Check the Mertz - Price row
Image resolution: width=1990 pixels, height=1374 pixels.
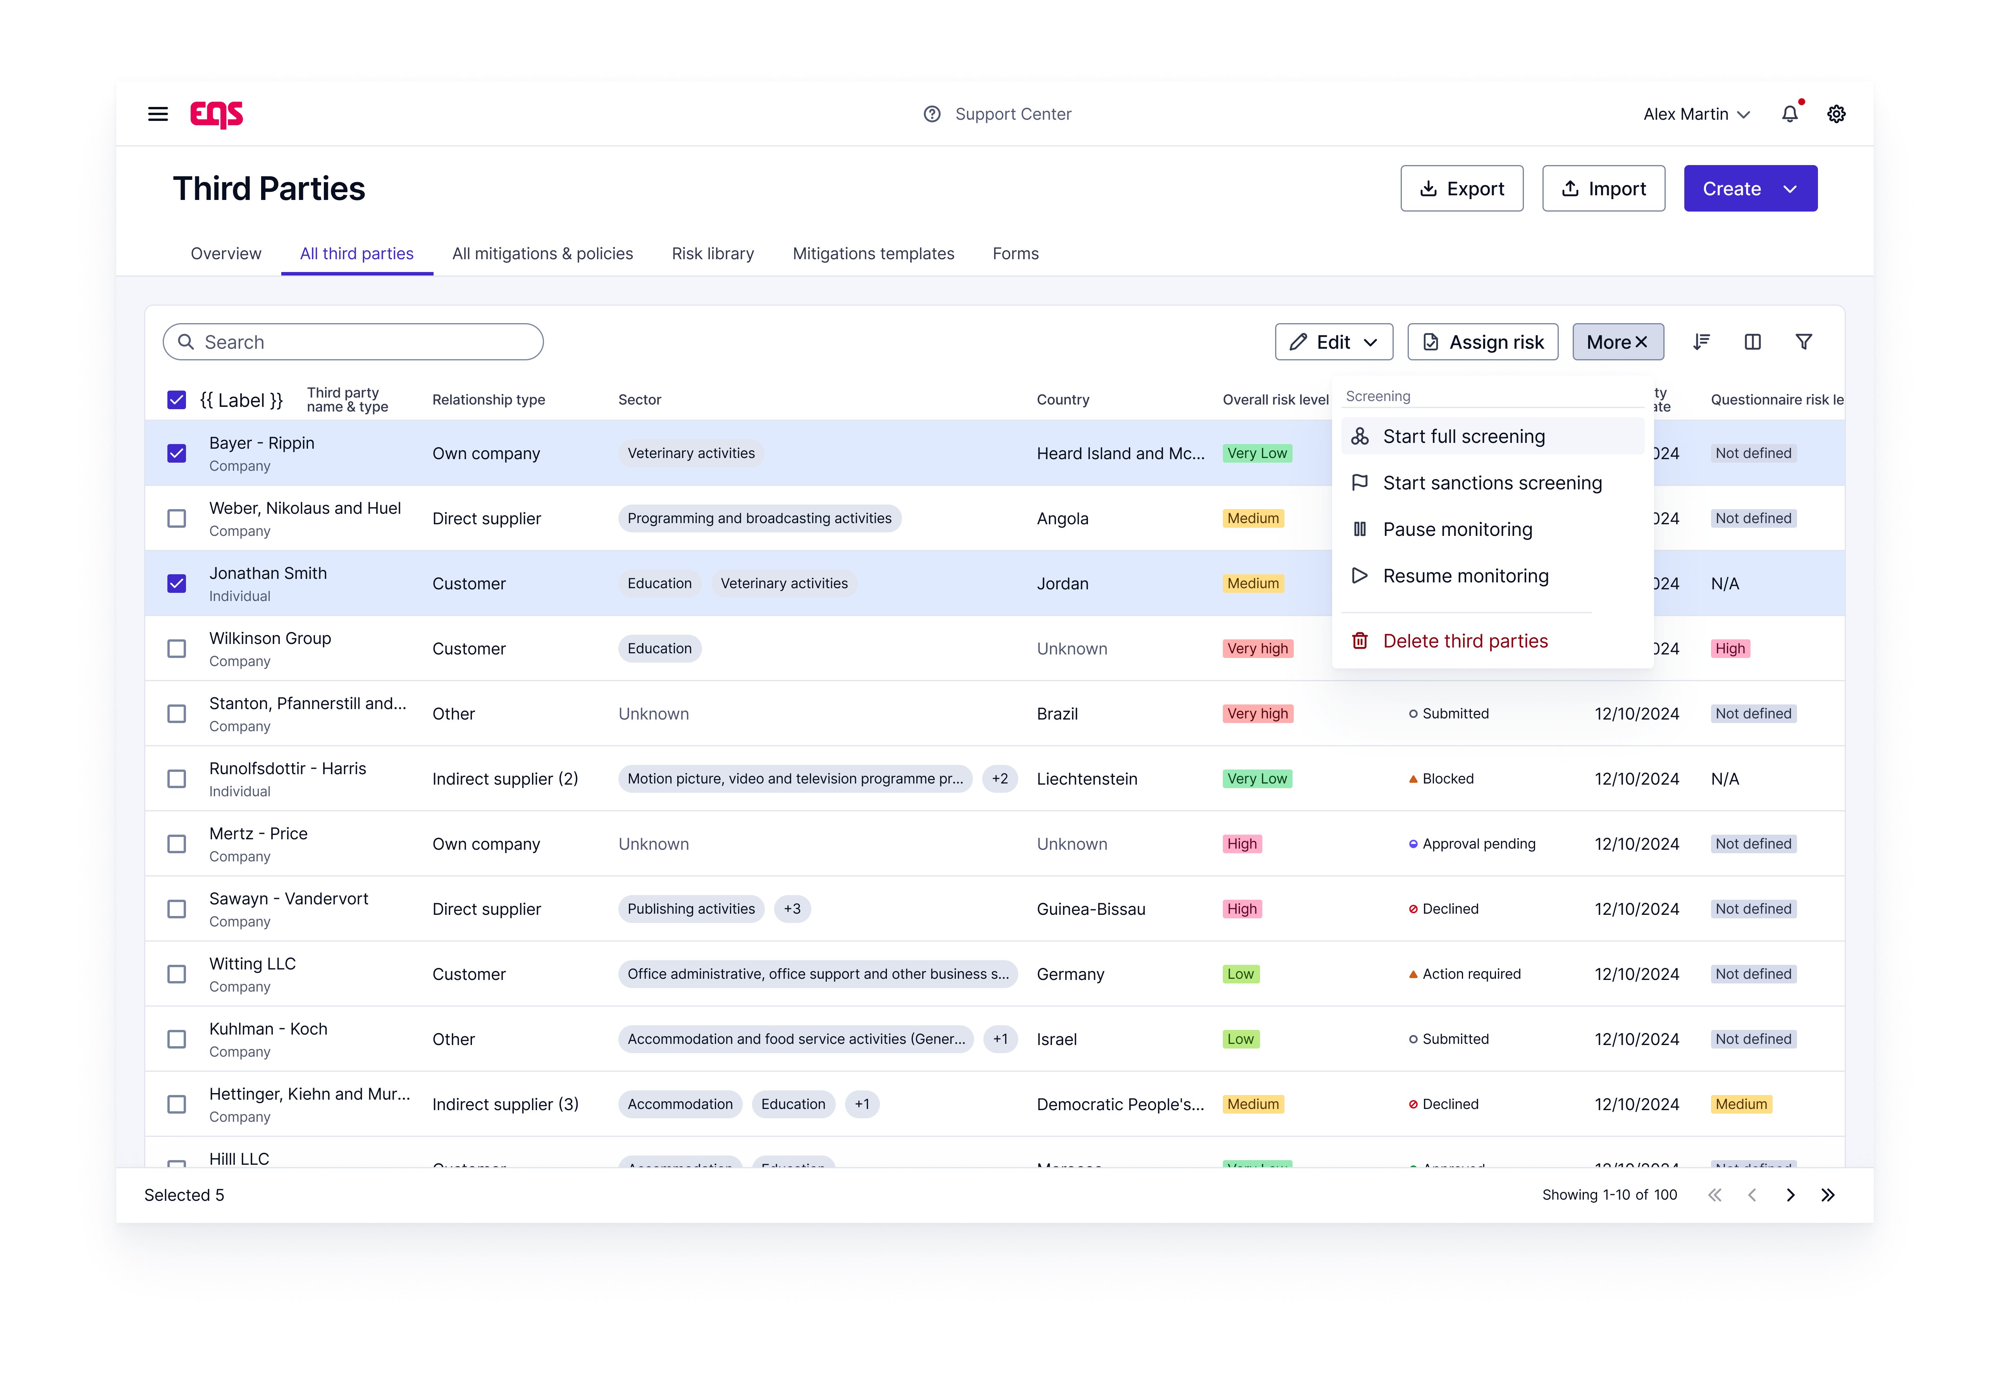pyautogui.click(x=176, y=844)
